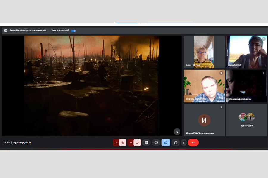Enable closed captions
The width and height of the screenshot is (268, 178).
click(146, 142)
